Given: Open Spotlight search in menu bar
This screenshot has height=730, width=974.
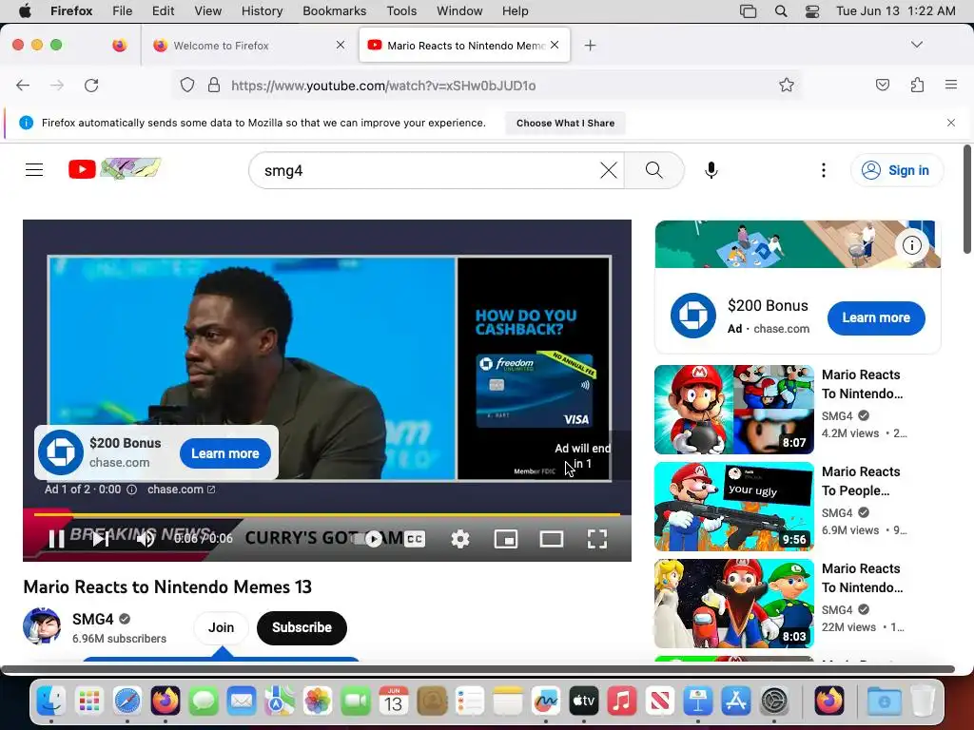Looking at the screenshot, I should pyautogui.click(x=781, y=11).
